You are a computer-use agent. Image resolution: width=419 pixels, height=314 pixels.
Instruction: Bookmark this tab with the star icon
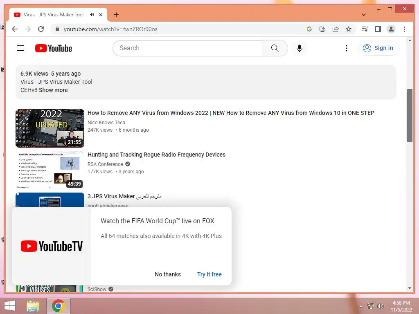[349, 29]
